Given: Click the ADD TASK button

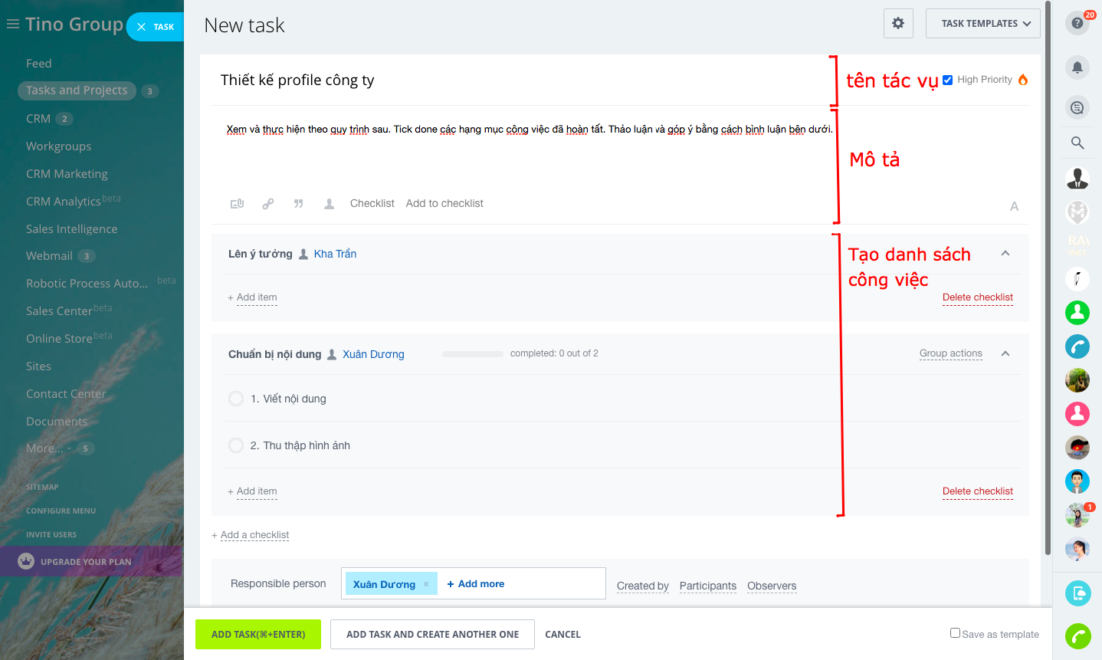Looking at the screenshot, I should [x=258, y=635].
